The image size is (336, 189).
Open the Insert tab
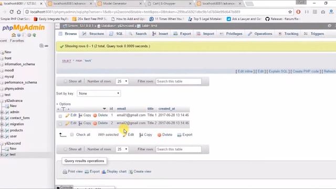160,34
